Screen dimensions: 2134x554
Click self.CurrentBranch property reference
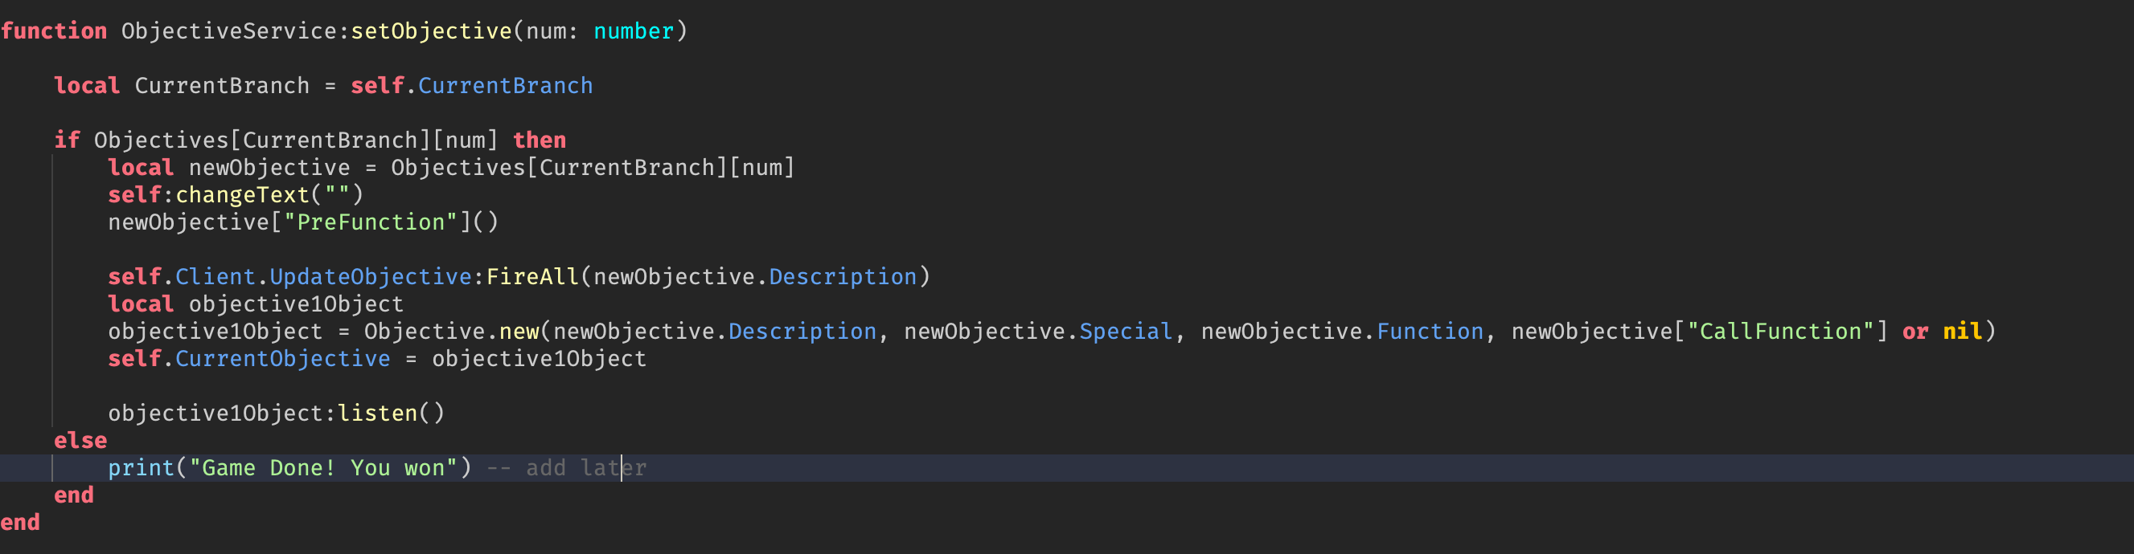click(471, 86)
